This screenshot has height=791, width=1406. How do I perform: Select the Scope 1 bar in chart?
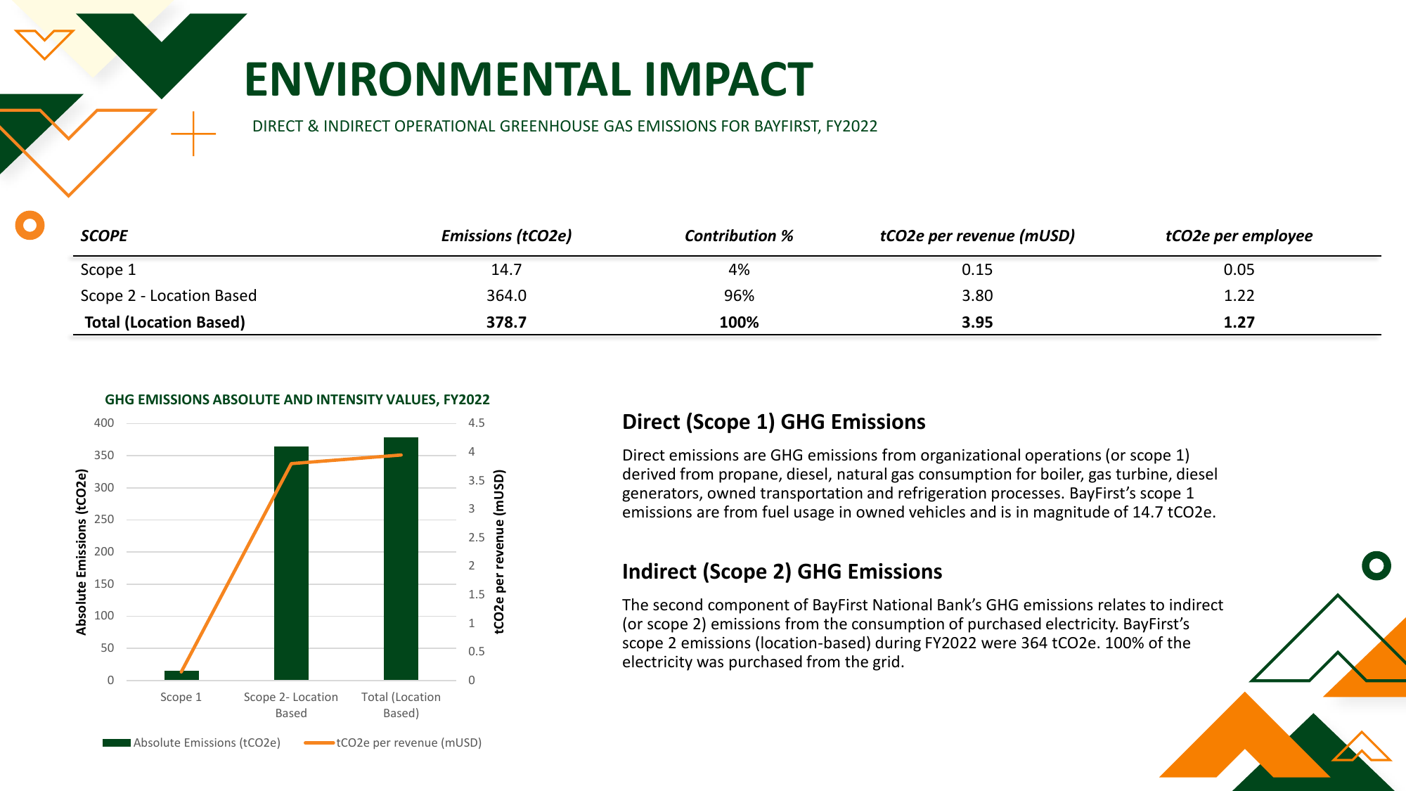(x=181, y=676)
